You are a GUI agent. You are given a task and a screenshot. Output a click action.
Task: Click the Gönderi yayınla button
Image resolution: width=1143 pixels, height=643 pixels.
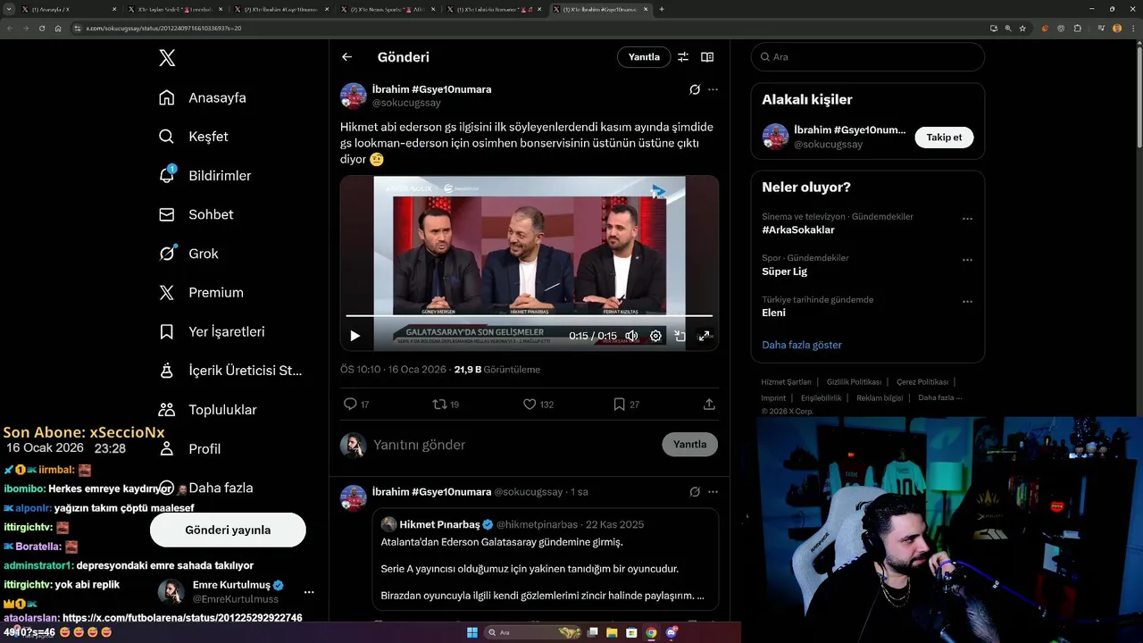point(228,530)
